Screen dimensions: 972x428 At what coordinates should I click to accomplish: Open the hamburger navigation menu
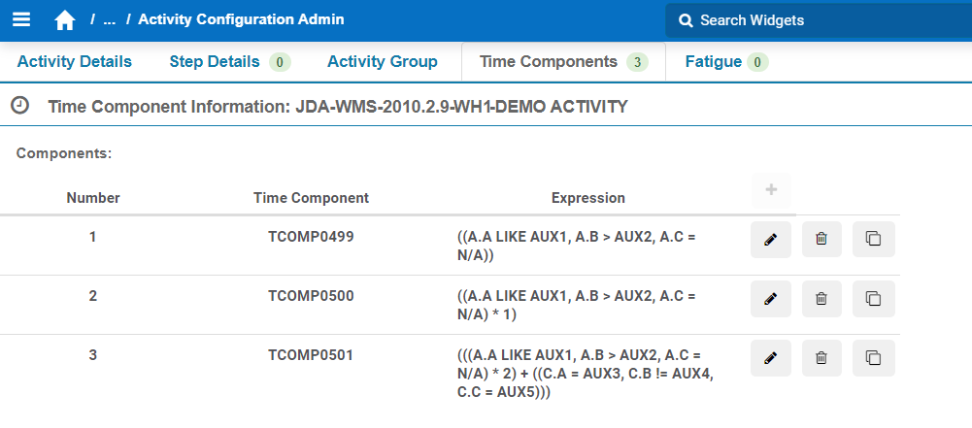pyautogui.click(x=21, y=19)
